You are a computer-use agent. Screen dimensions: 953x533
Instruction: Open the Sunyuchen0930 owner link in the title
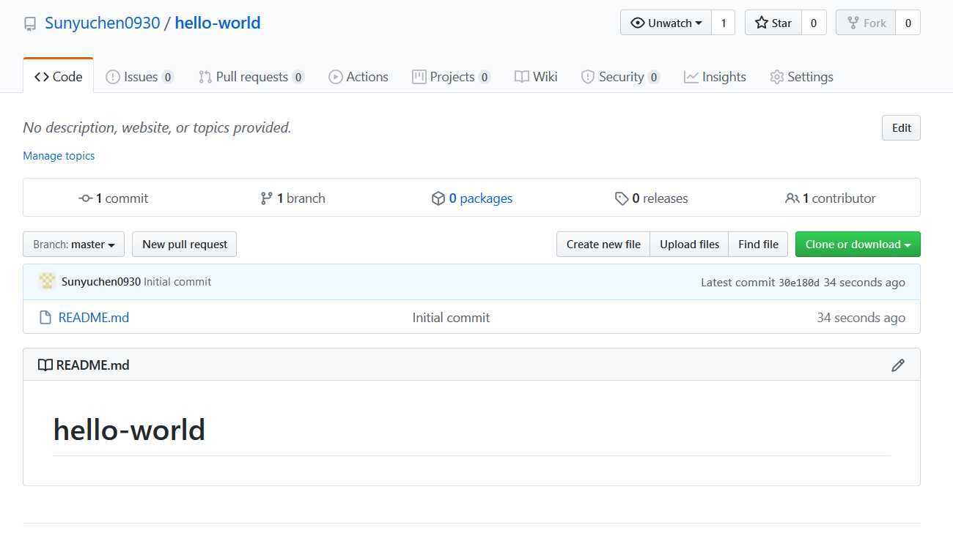[102, 23]
